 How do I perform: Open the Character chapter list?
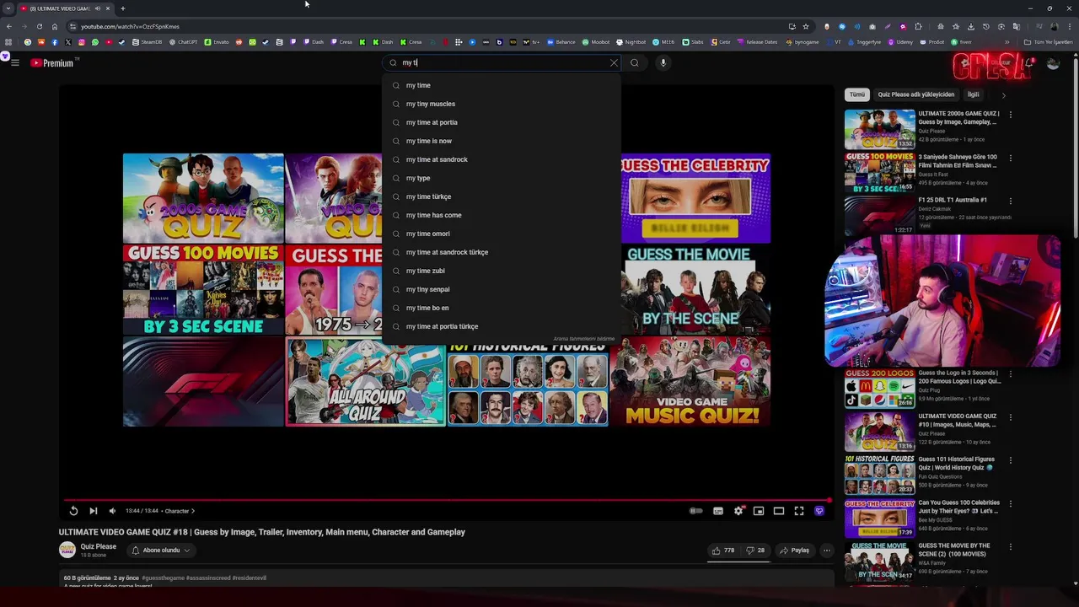point(180,511)
